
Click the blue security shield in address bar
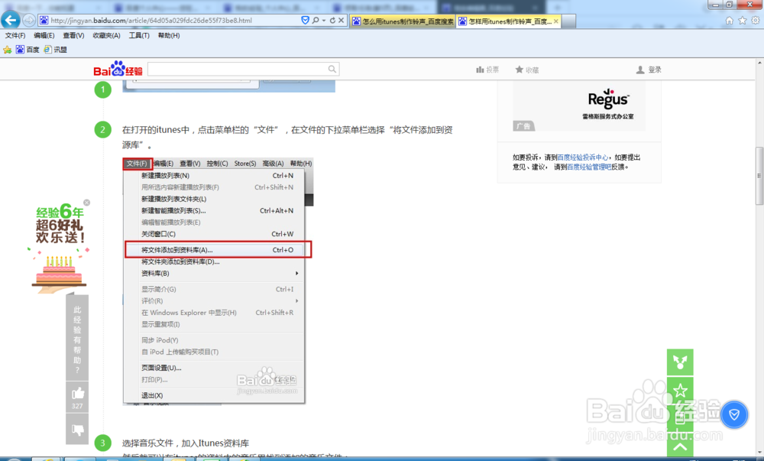point(305,21)
